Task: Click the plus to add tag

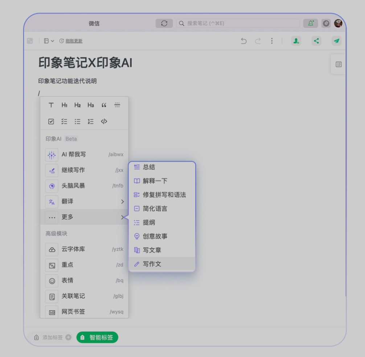Action: (69, 337)
